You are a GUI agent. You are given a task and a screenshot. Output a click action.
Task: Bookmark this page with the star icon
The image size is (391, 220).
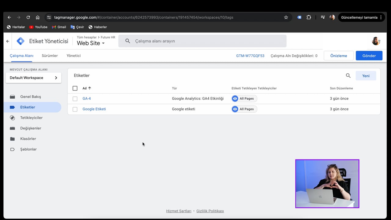tap(286, 17)
